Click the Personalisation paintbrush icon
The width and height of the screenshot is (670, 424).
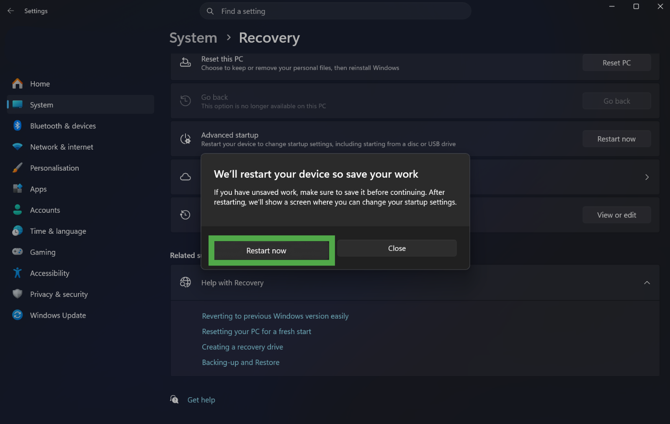(x=18, y=168)
